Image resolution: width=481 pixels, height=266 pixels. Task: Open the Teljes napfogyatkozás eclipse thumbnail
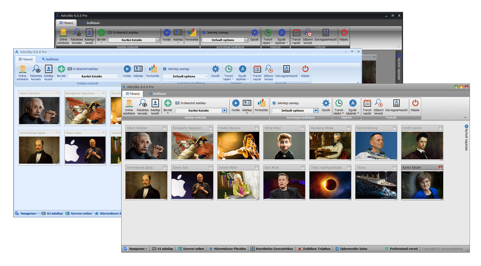click(330, 185)
